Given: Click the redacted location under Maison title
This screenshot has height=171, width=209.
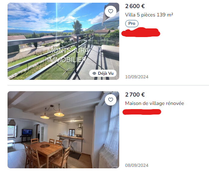Looking at the screenshot, I should [142, 112].
